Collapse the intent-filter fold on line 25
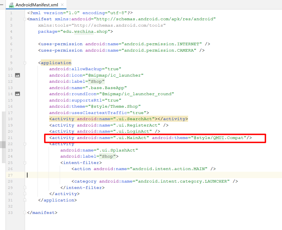Image resolution: width=282 pixels, height=230 pixels. 25,163
